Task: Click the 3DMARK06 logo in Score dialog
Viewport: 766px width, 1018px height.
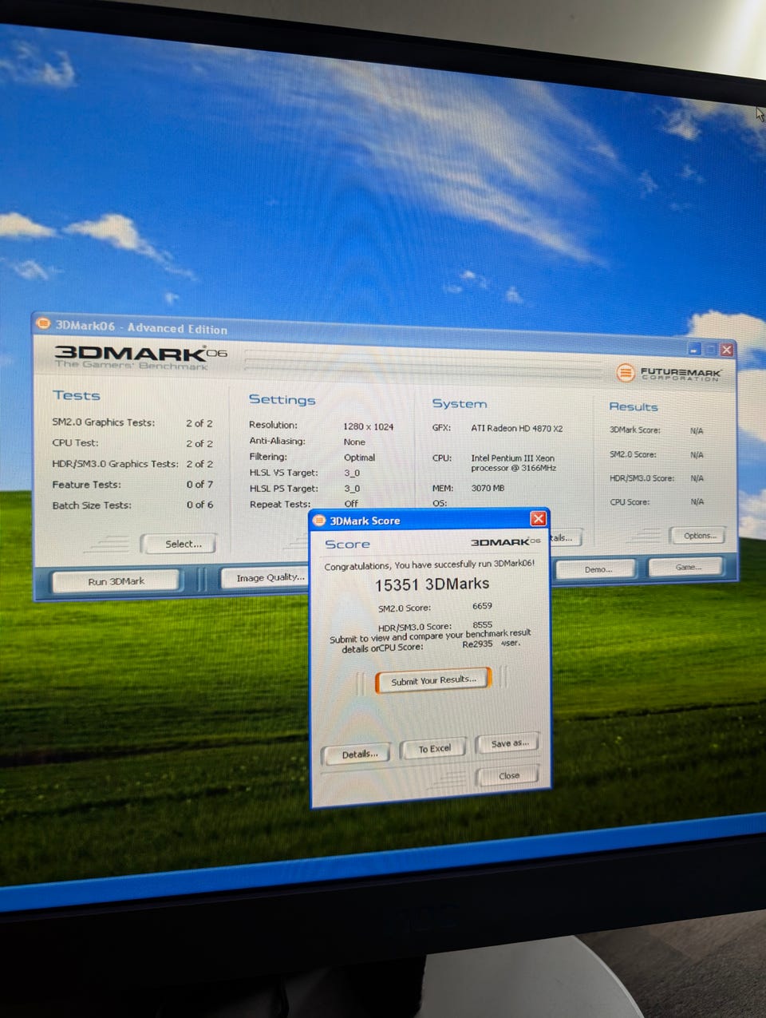Action: point(505,542)
